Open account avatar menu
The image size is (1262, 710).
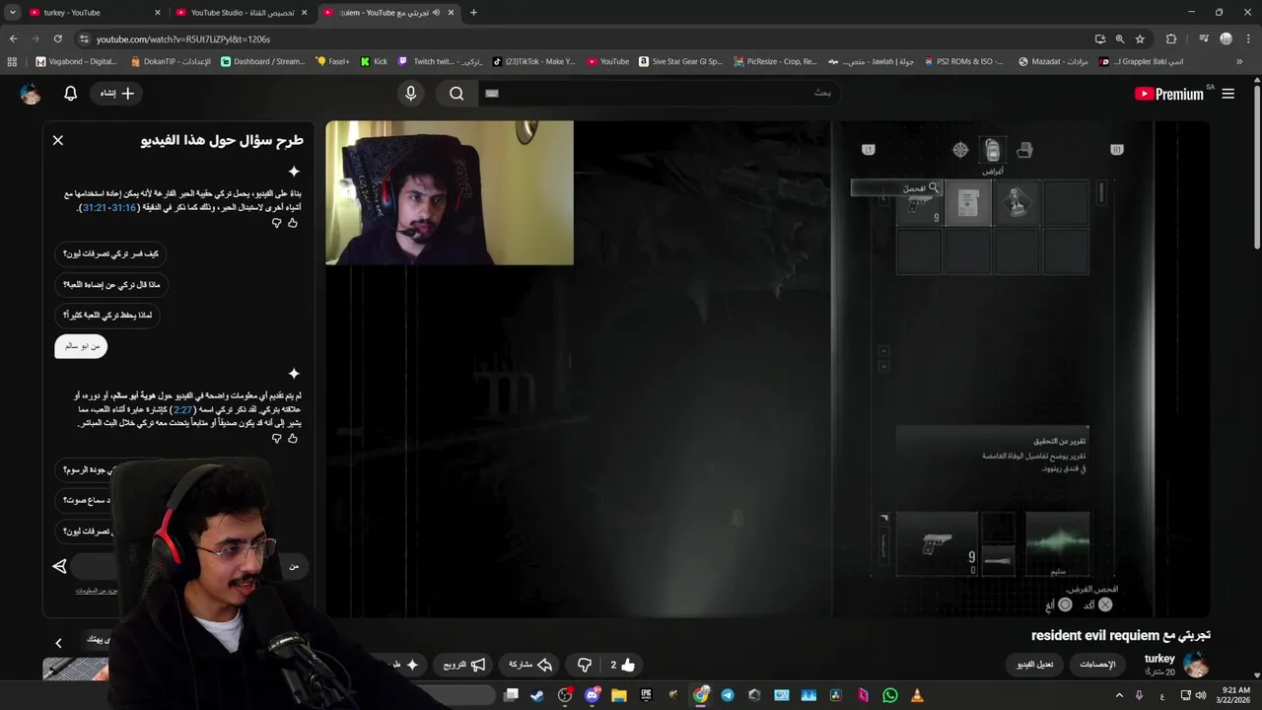point(31,94)
